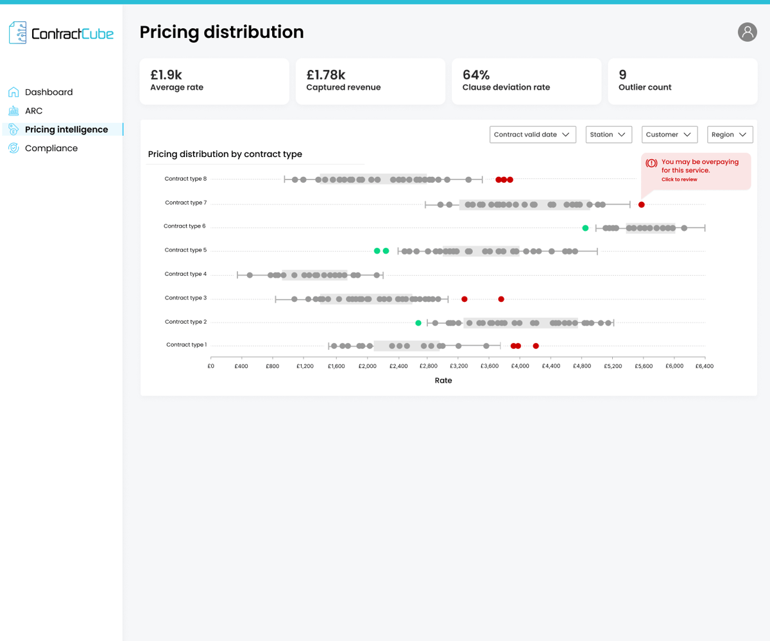Open the Contract valid date dropdown
770x641 pixels.
(533, 135)
